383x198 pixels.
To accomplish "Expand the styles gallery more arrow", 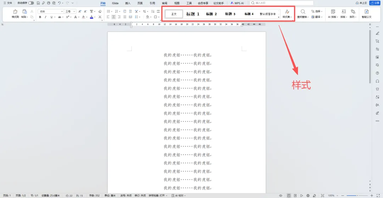I will (279, 17).
